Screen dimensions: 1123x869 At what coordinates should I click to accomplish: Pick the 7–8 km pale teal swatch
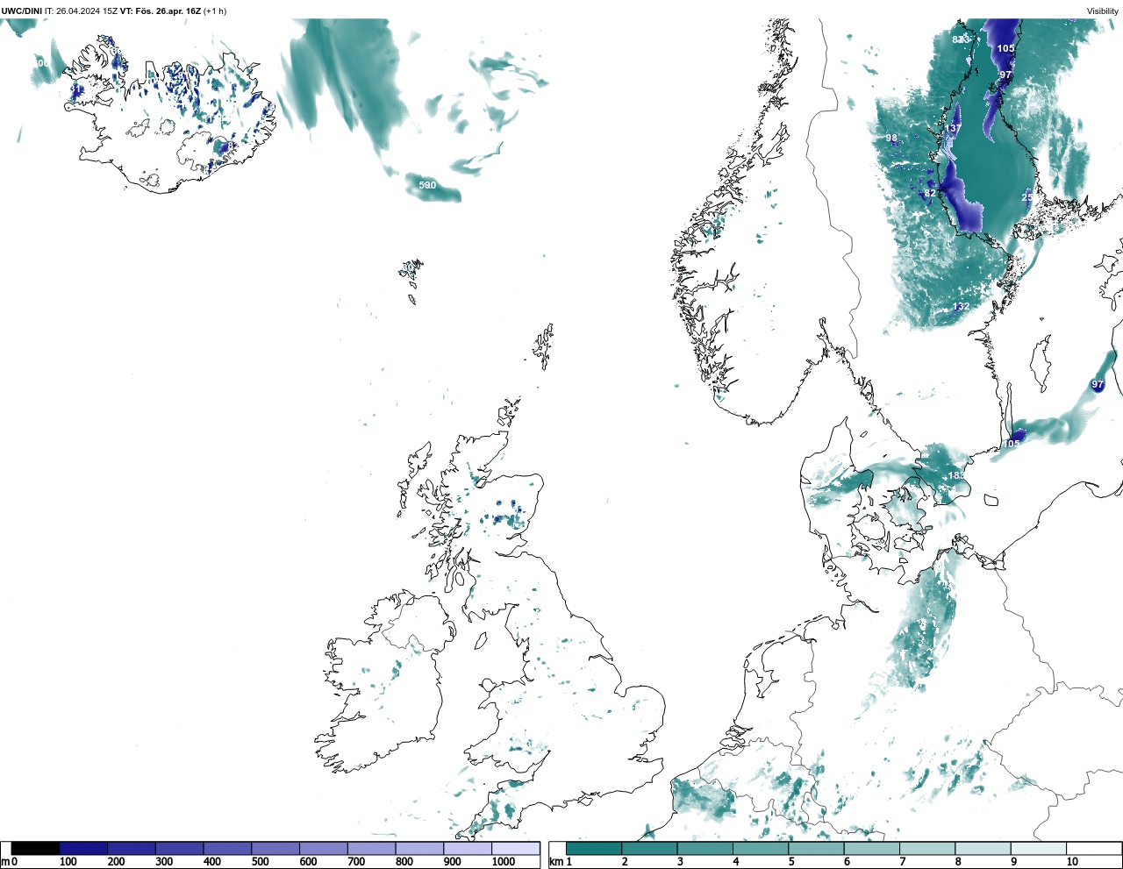(x=927, y=848)
